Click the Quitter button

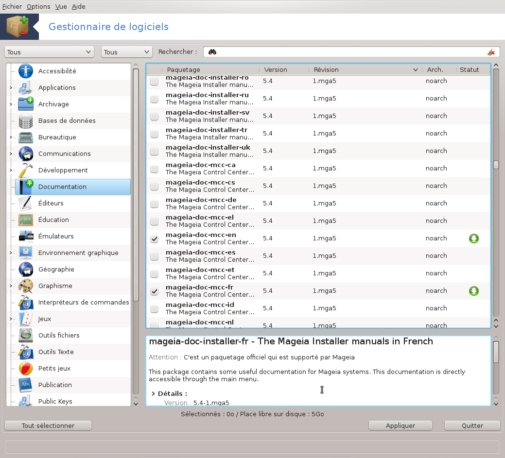[472, 425]
